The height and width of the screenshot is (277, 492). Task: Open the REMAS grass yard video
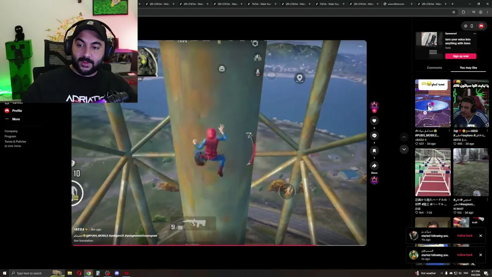(471, 172)
